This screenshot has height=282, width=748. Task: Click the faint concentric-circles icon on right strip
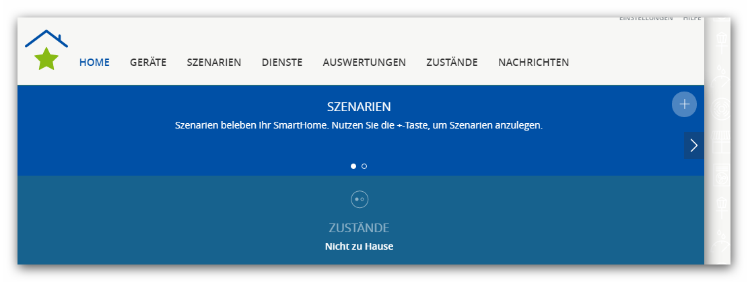click(x=720, y=106)
